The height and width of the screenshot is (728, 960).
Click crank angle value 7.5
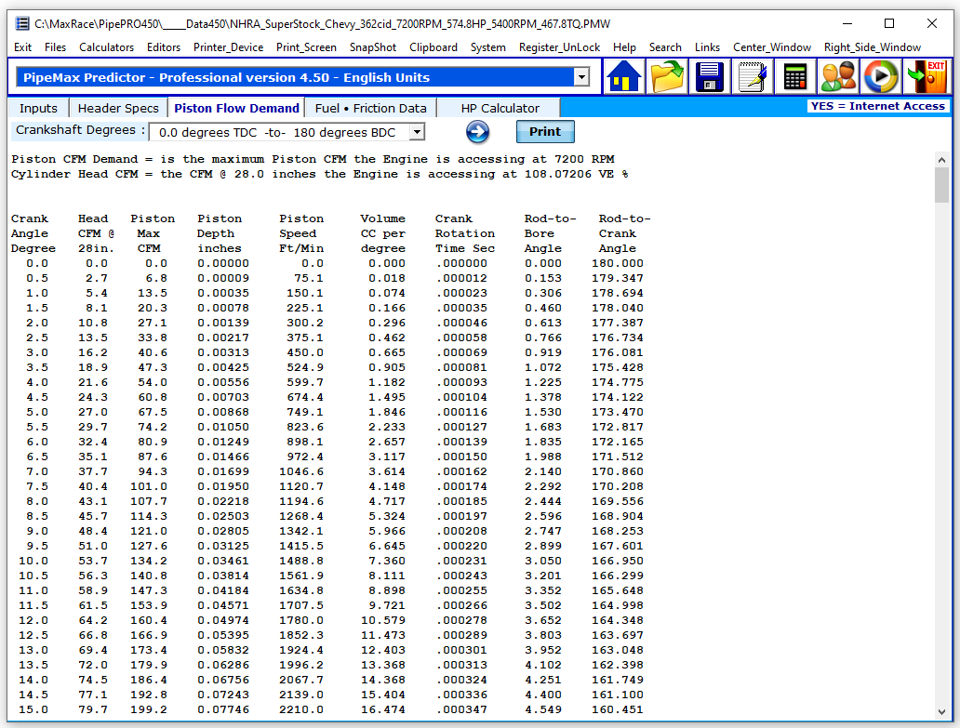(36, 486)
